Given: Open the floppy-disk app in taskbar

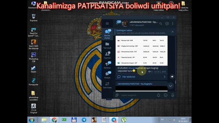Looking at the screenshot, I should click(x=74, y=120).
